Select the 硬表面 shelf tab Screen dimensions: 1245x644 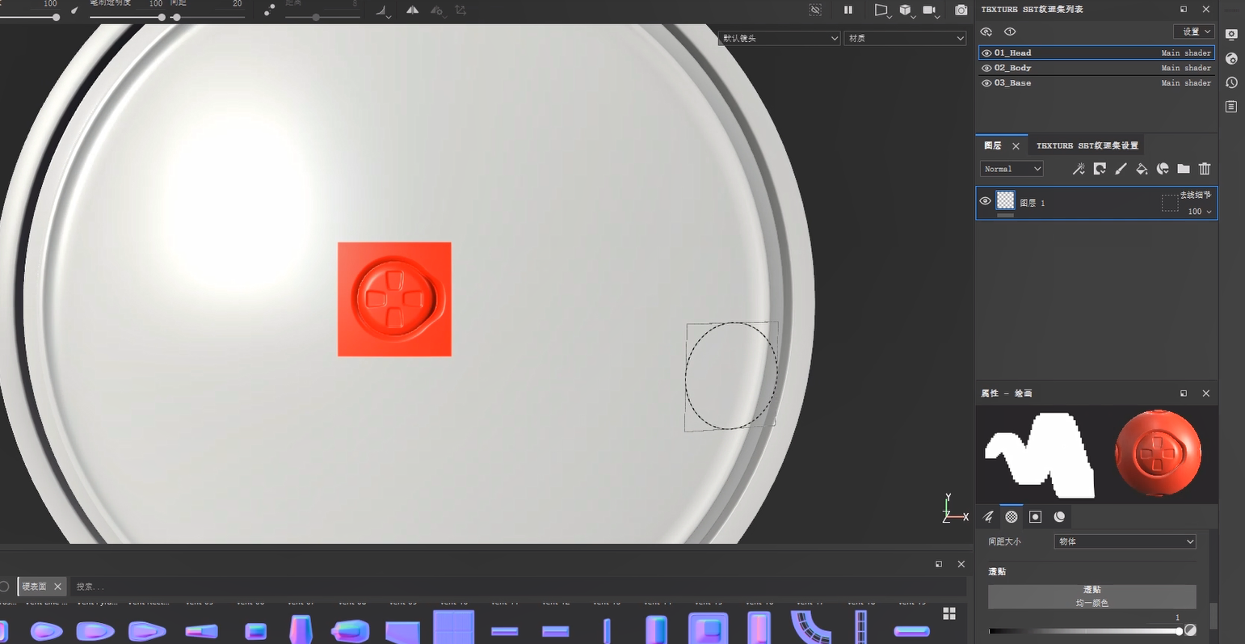coord(34,586)
